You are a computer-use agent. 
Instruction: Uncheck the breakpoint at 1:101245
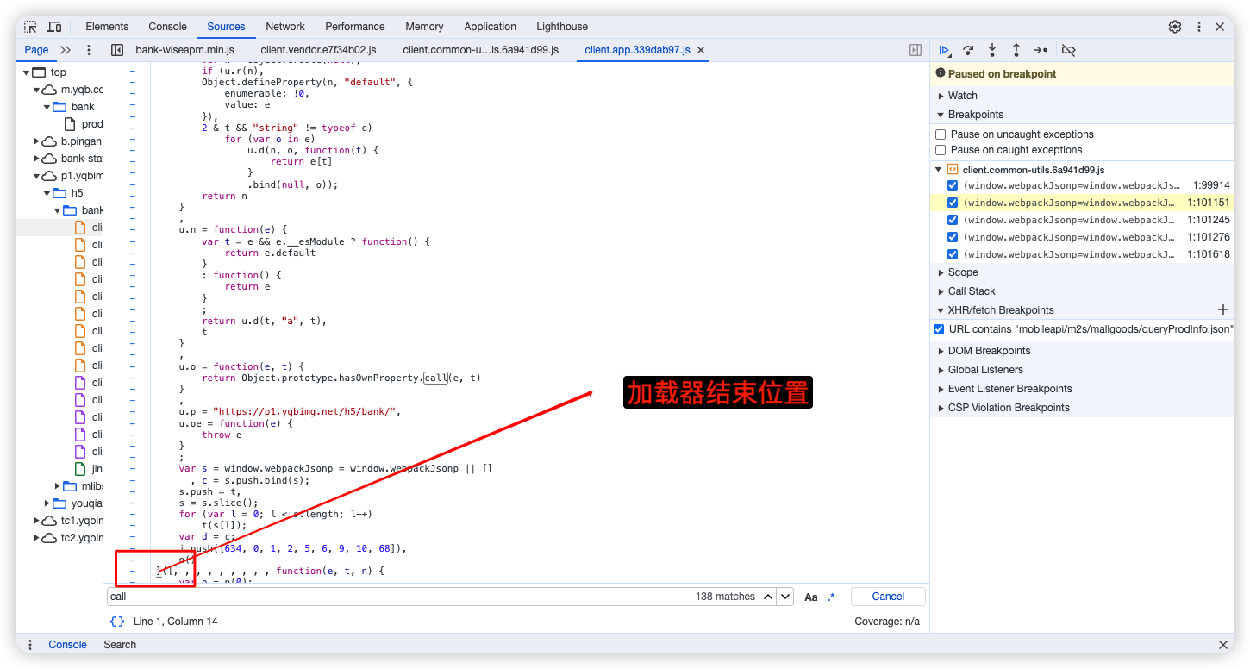tap(953, 220)
